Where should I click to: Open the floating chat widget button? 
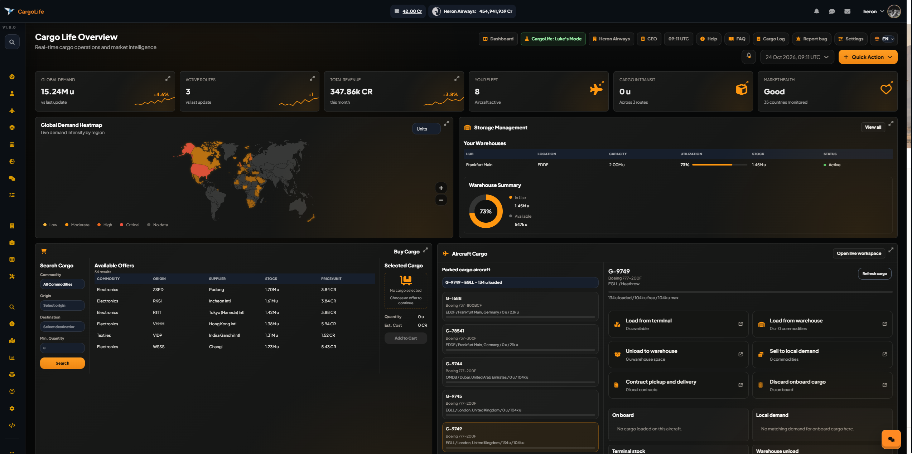coord(891,439)
